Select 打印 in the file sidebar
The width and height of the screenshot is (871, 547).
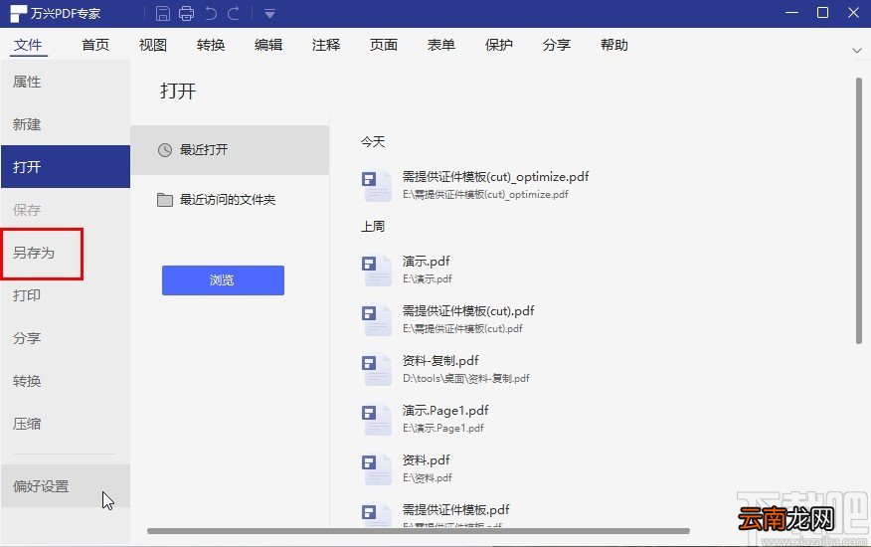pos(66,295)
